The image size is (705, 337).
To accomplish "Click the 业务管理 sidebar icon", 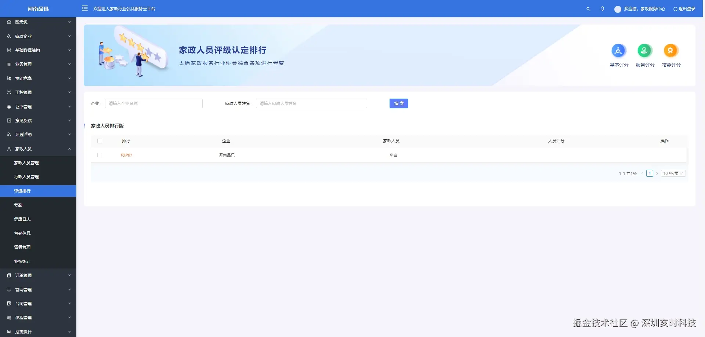I will tap(9, 64).
